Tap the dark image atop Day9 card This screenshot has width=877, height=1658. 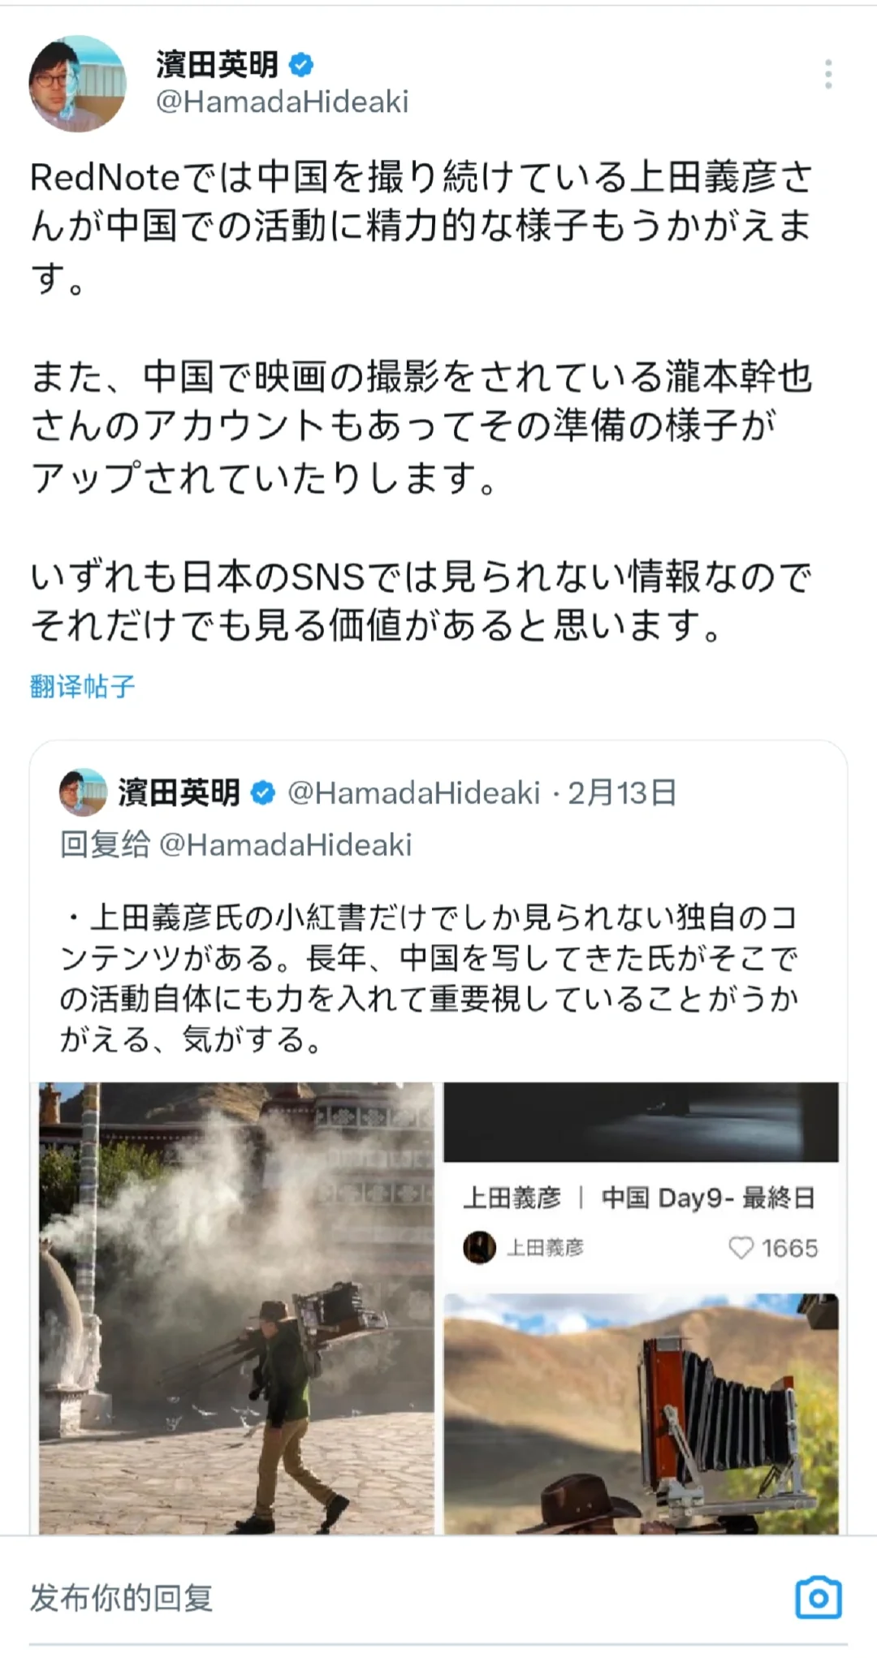point(641,1121)
